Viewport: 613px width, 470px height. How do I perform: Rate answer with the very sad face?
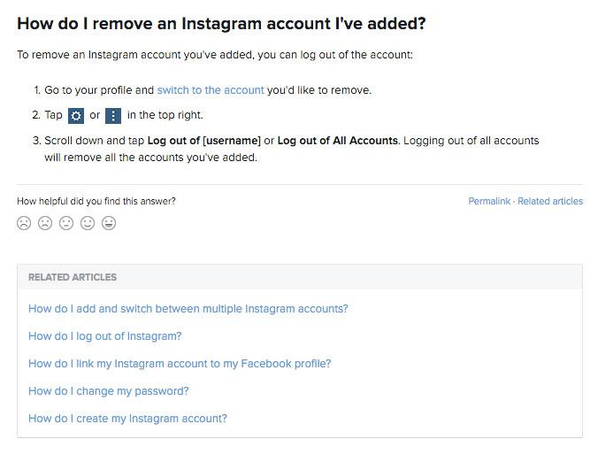click(24, 223)
